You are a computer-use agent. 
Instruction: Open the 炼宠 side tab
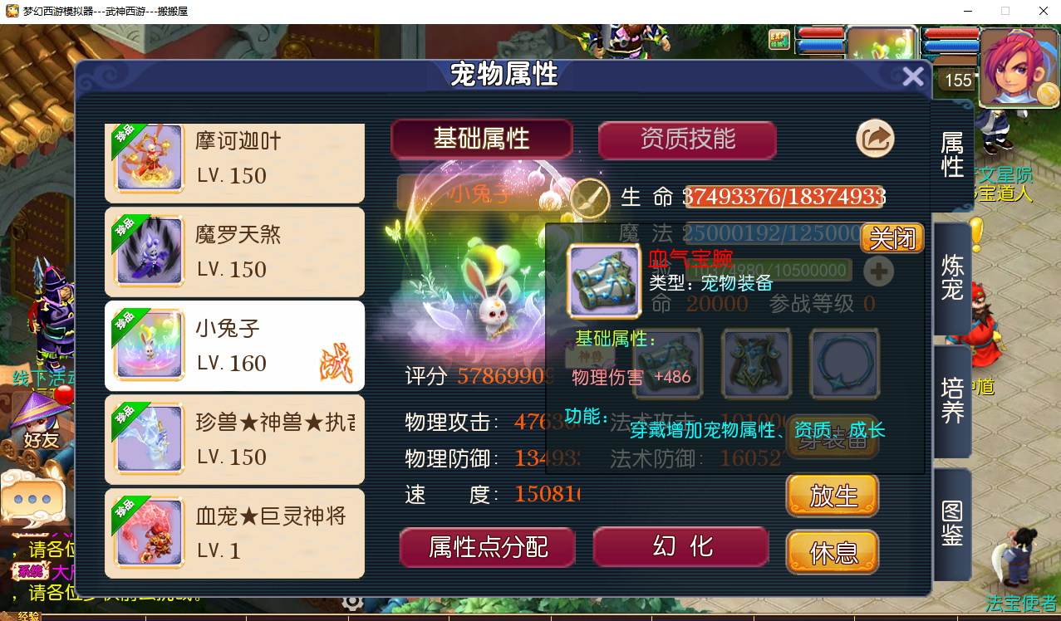952,277
